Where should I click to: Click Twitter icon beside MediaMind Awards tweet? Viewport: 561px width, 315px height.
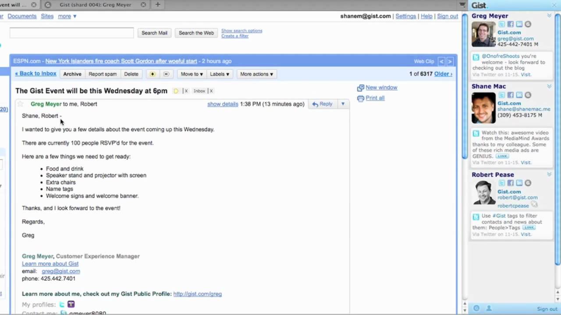click(476, 133)
